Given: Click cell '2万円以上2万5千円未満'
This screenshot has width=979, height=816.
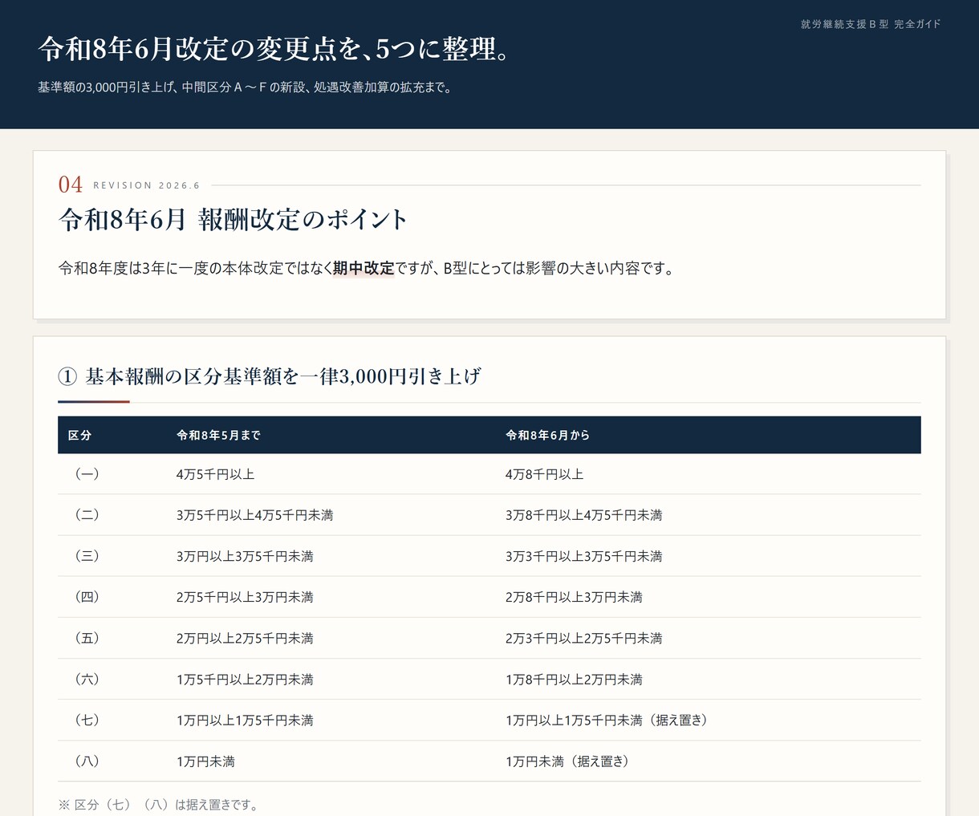Looking at the screenshot, I should [x=245, y=639].
